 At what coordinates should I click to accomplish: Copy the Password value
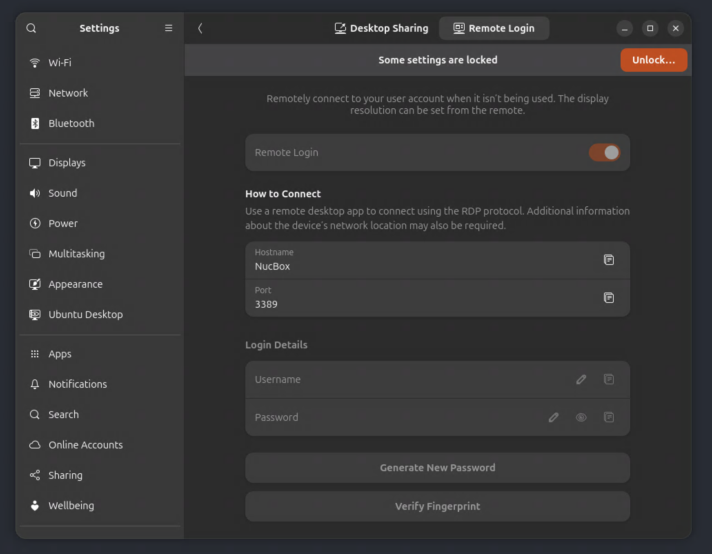click(609, 417)
